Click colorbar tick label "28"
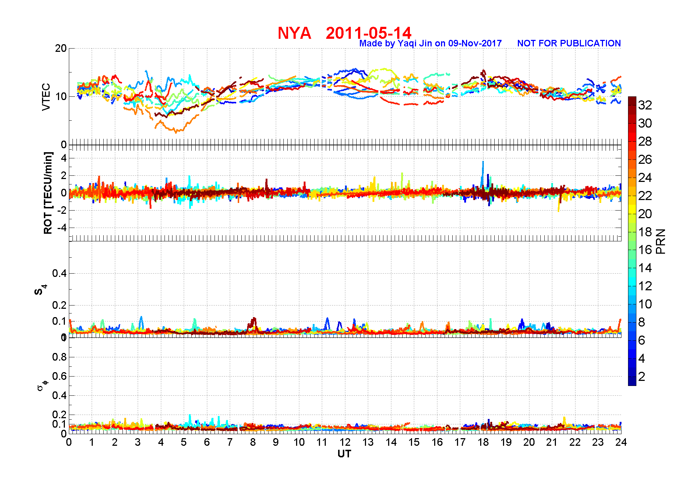This screenshot has width=690, height=482. [x=645, y=141]
